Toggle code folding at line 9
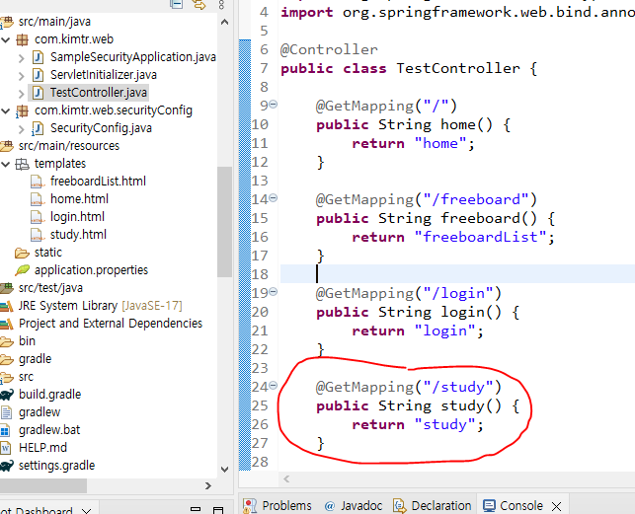Screen dimensions: 635x514 pyautogui.click(x=274, y=105)
